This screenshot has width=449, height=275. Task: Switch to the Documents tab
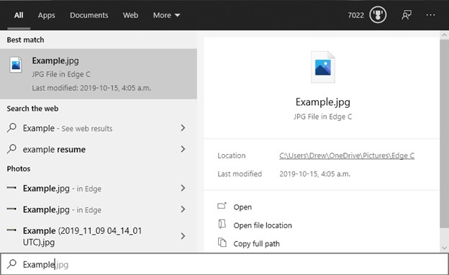89,15
